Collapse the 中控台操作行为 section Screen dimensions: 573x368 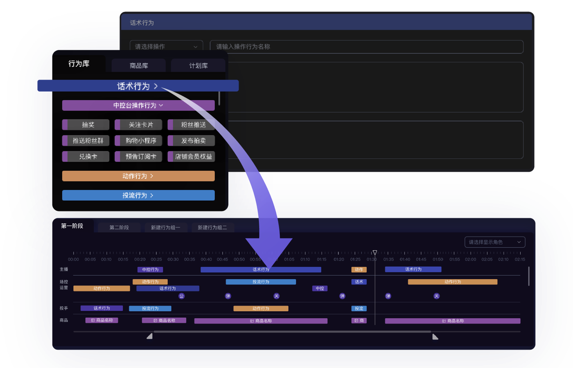[x=138, y=105]
